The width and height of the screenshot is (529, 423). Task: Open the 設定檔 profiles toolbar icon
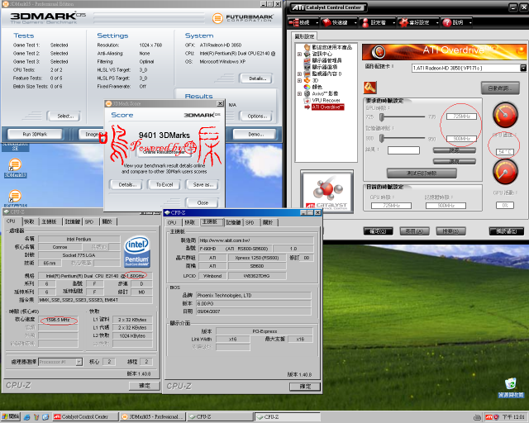pyautogui.click(x=365, y=22)
